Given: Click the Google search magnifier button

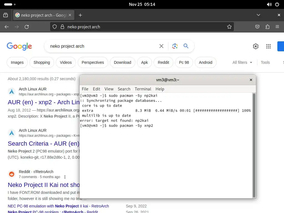Looking at the screenshot, I should pos(186,46).
